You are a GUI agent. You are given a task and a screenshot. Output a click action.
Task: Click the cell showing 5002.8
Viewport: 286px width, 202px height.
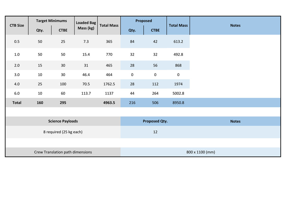tap(178, 93)
